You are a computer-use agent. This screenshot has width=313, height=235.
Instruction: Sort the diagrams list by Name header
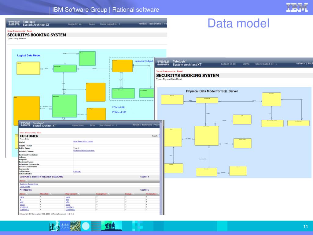tap(22, 181)
